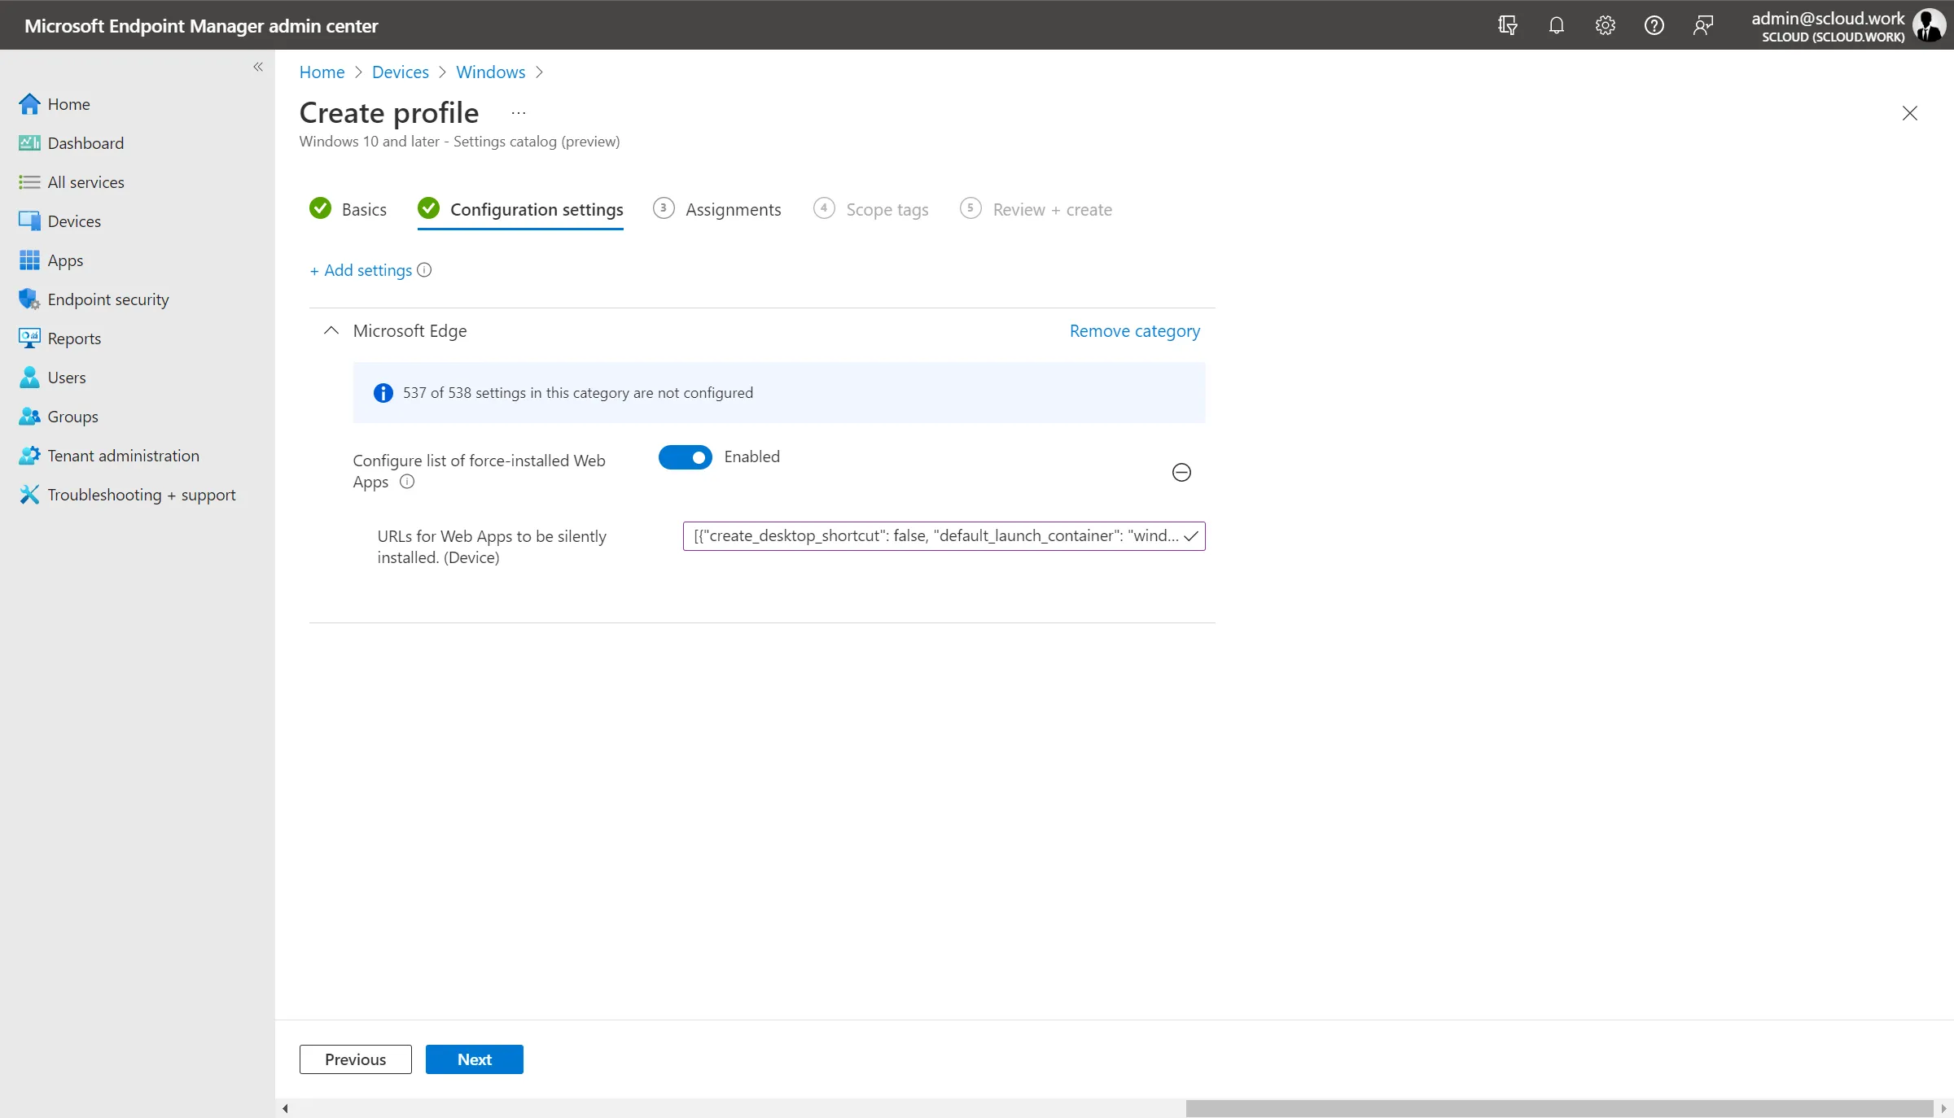Click the Reports icon in sidebar
The image size is (1954, 1118).
(29, 338)
